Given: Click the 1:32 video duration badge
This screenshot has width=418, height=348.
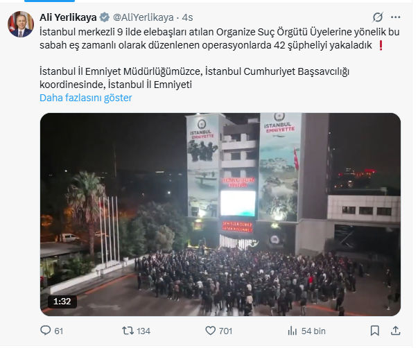Looking at the screenshot, I should (62, 302).
